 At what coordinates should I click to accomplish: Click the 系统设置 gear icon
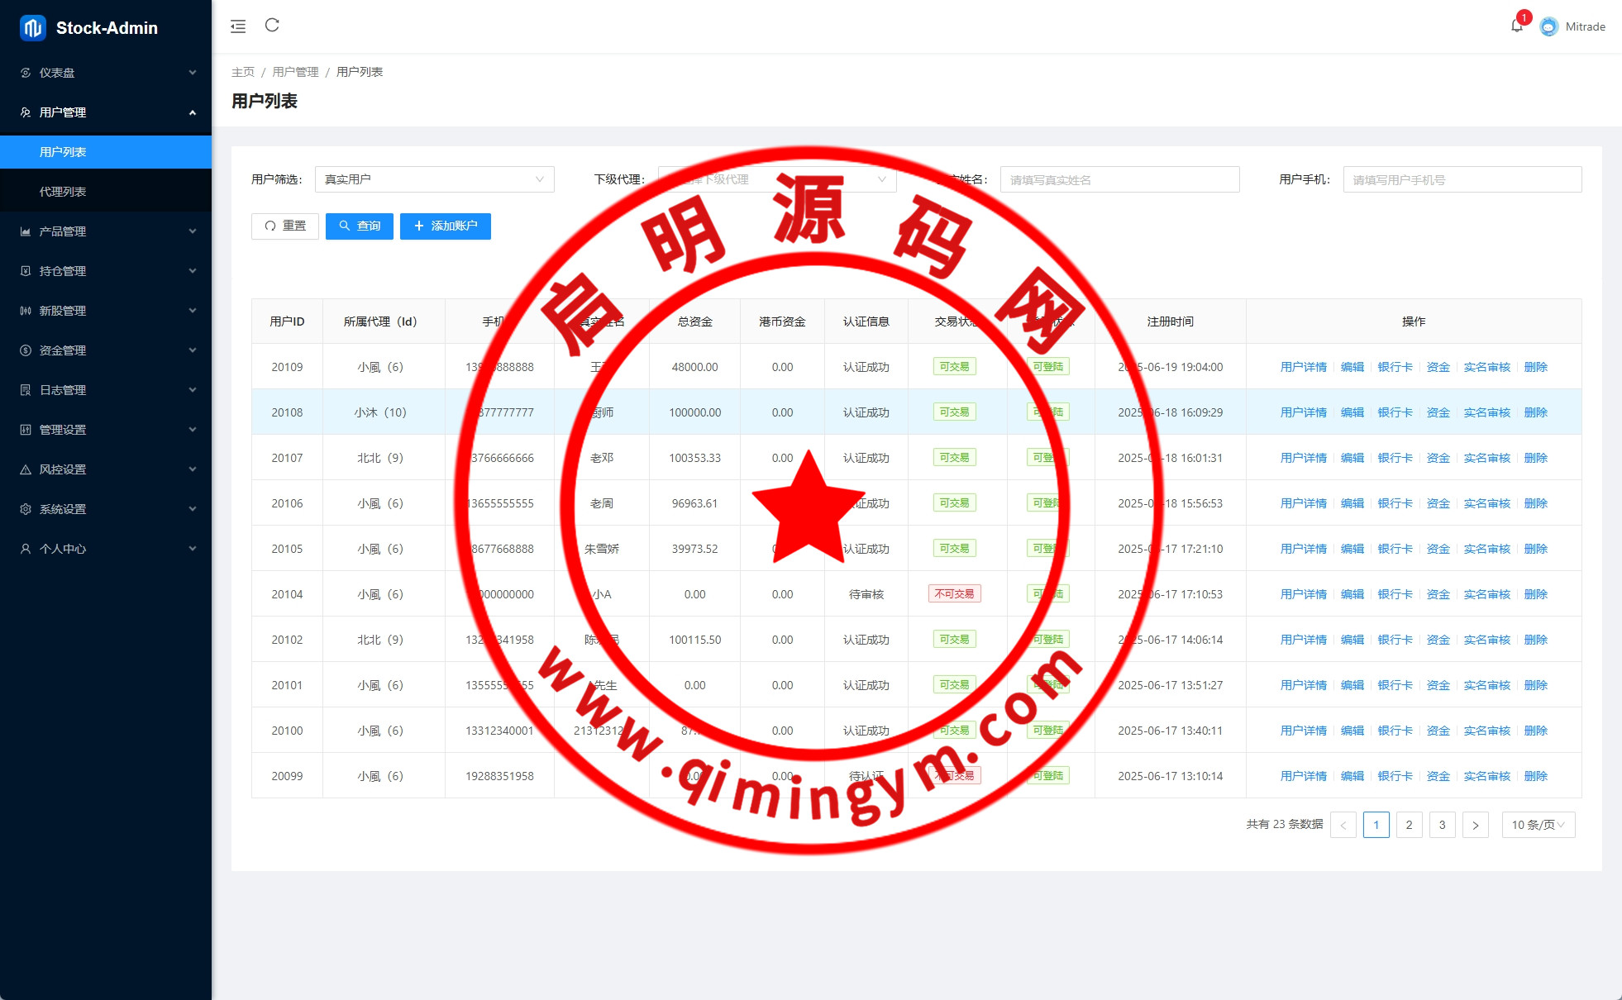[26, 509]
